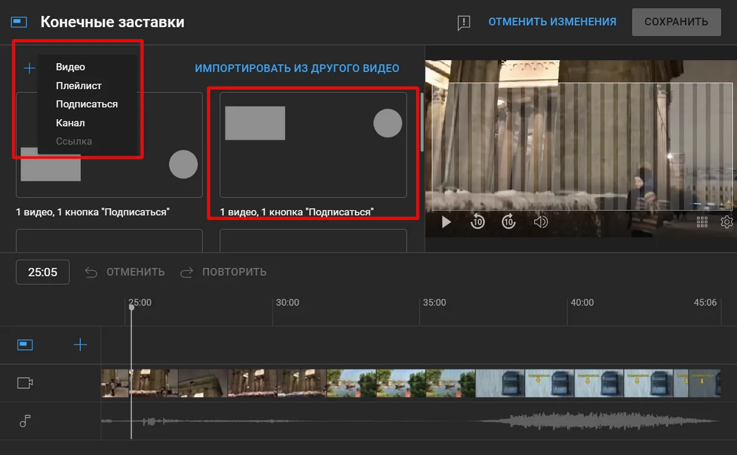Click the play button in video preview
This screenshot has width=737, height=455.
point(446,222)
